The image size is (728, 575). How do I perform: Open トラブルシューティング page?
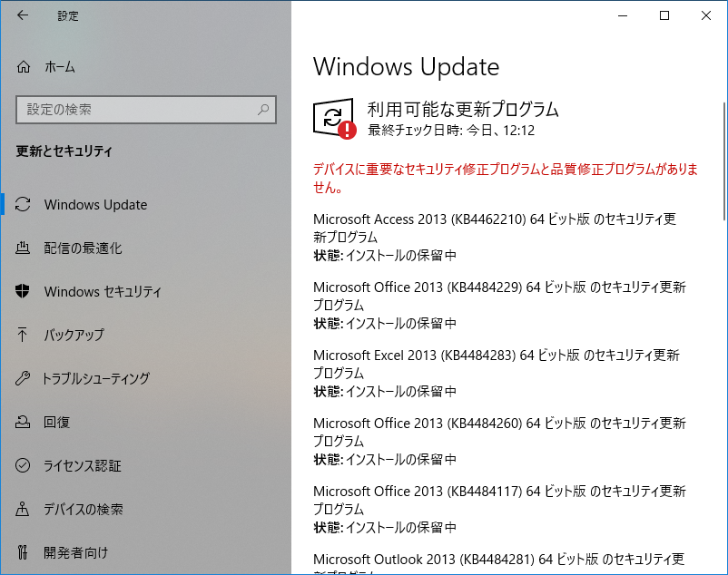tap(96, 378)
